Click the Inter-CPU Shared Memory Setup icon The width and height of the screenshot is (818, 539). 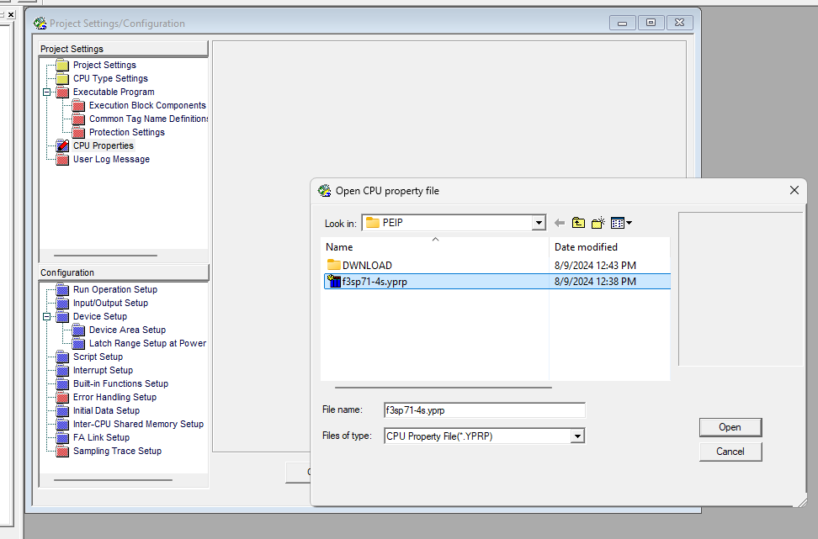(x=62, y=425)
